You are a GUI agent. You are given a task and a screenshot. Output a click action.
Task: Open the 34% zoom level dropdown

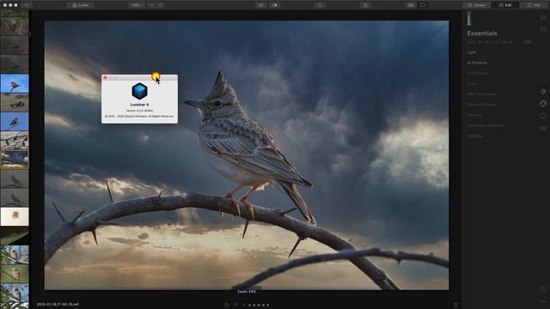tap(137, 5)
